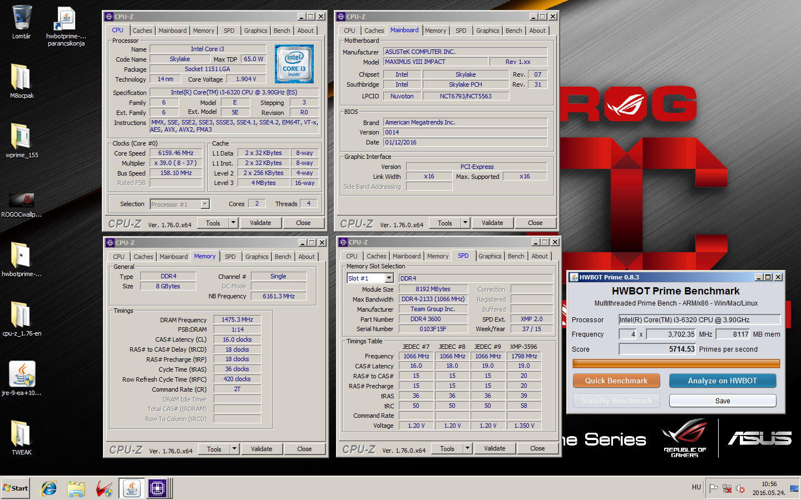The width and height of the screenshot is (801, 500).
Task: Click the orange benchmark progress bar
Action: [x=676, y=363]
